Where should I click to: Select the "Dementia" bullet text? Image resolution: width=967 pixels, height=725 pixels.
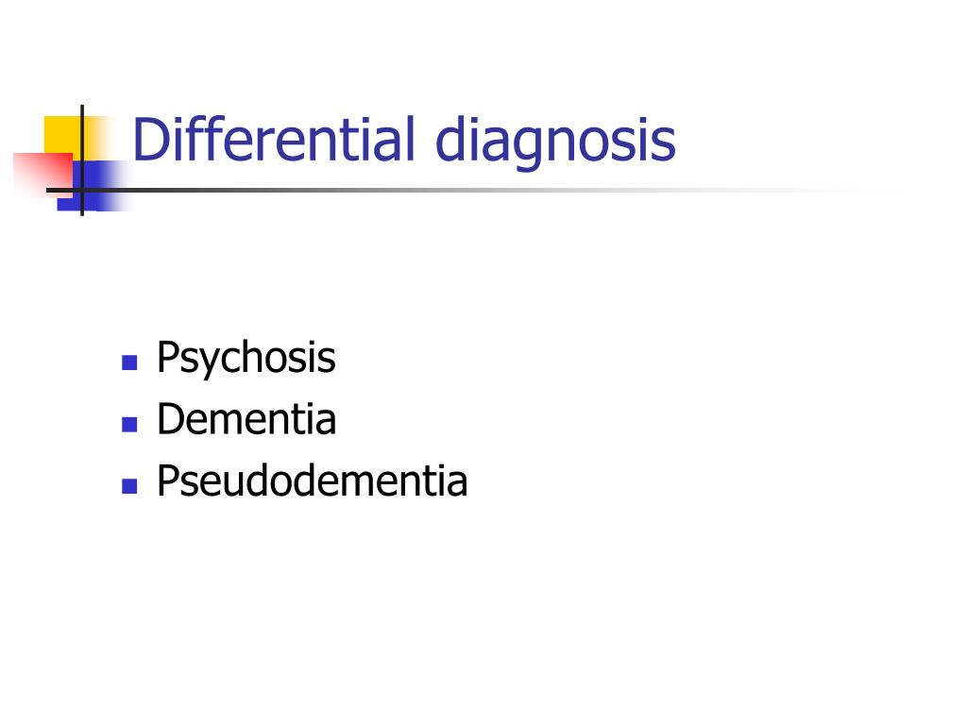(246, 419)
